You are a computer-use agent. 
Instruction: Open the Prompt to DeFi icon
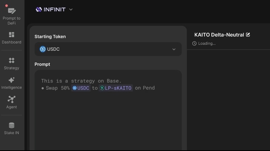[12, 11]
